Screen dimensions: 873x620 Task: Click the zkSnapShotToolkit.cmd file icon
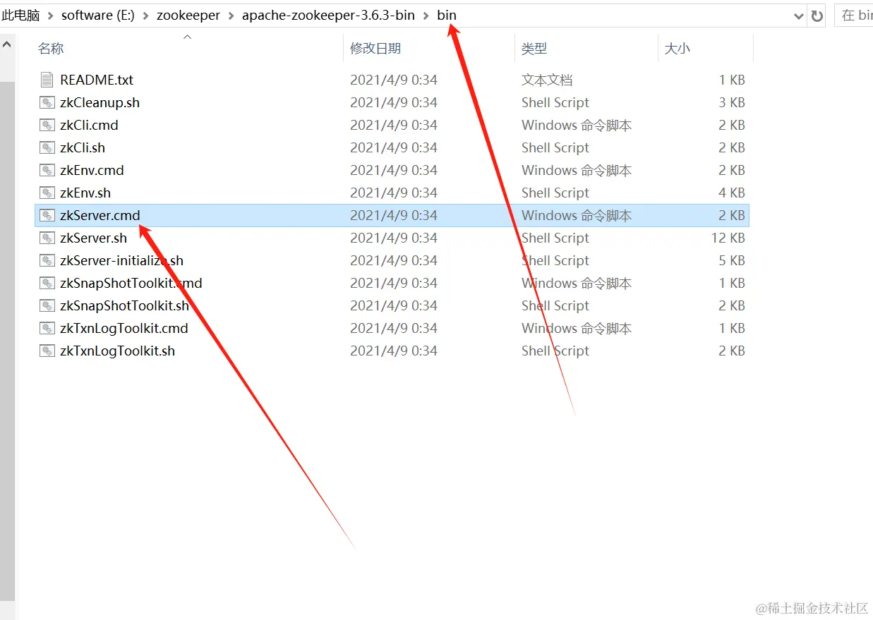click(x=47, y=283)
